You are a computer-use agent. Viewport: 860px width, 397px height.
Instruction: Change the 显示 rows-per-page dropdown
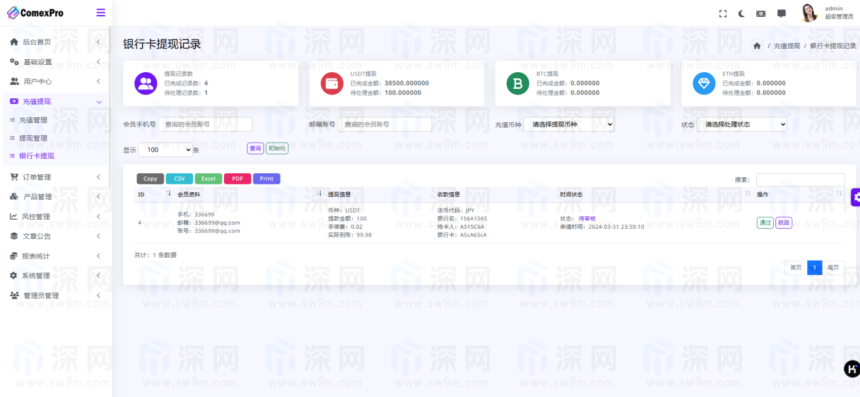point(165,150)
